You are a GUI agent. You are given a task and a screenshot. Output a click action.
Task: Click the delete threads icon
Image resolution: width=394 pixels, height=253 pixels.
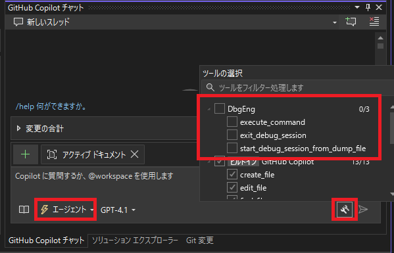point(374,22)
